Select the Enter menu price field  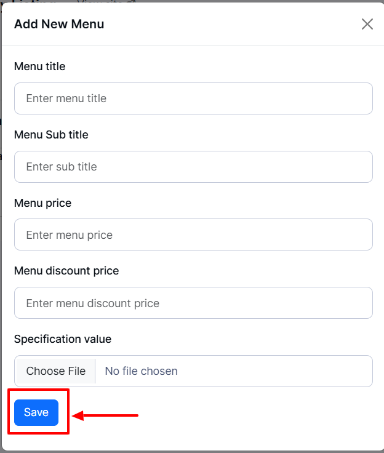[x=193, y=235]
